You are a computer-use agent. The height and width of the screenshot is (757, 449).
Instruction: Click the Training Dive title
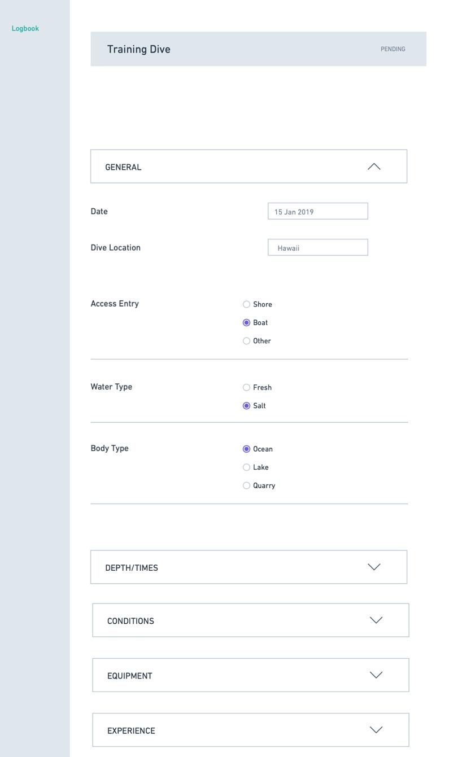(139, 49)
